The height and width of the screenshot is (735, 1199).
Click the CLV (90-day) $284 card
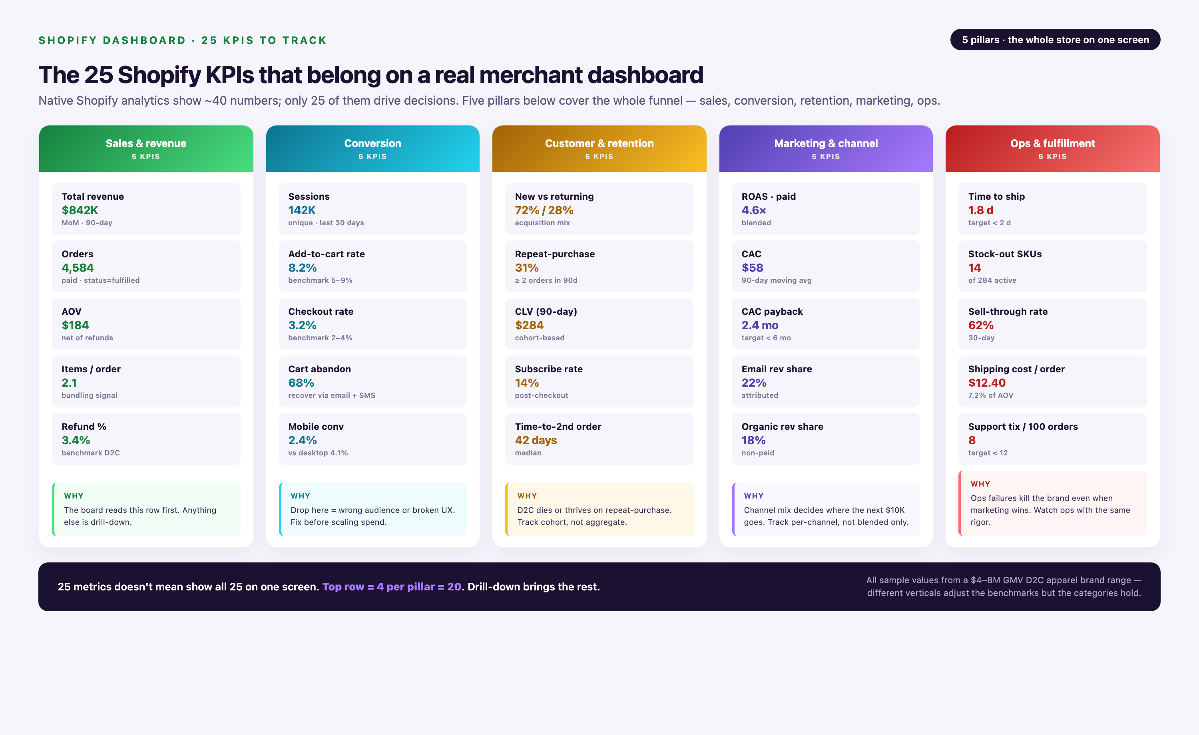tap(599, 324)
